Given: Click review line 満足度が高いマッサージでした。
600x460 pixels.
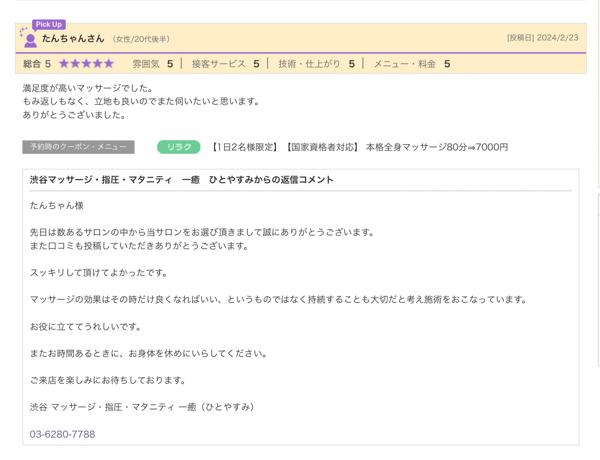Looking at the screenshot, I should 88,89.
